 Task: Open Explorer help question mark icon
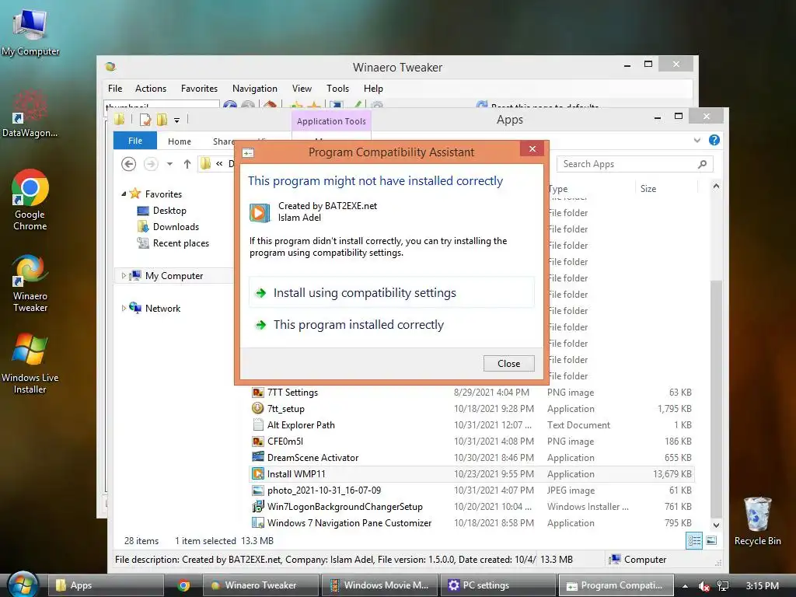714,140
